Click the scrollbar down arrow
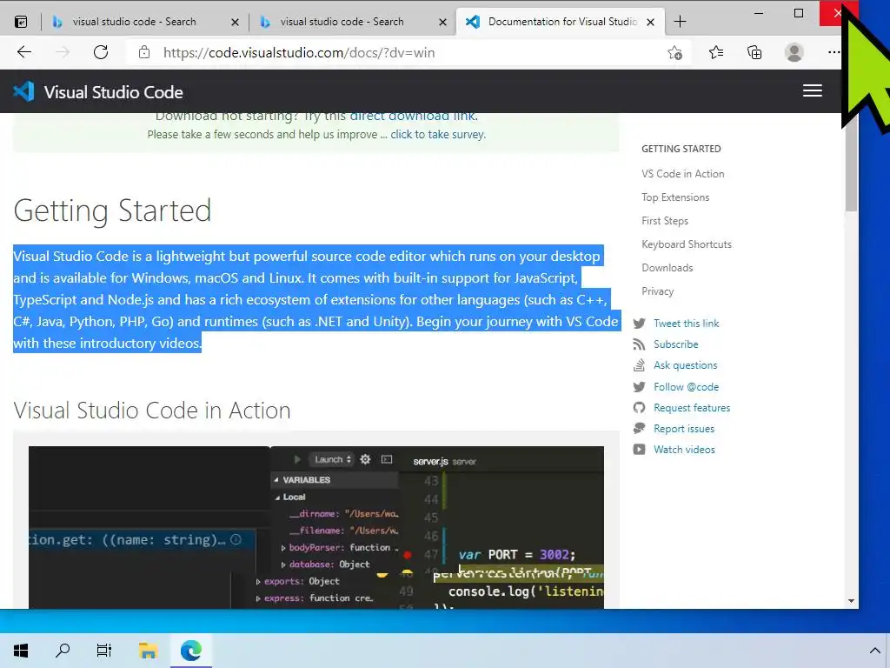Viewport: 890px width, 668px height. coord(851,601)
